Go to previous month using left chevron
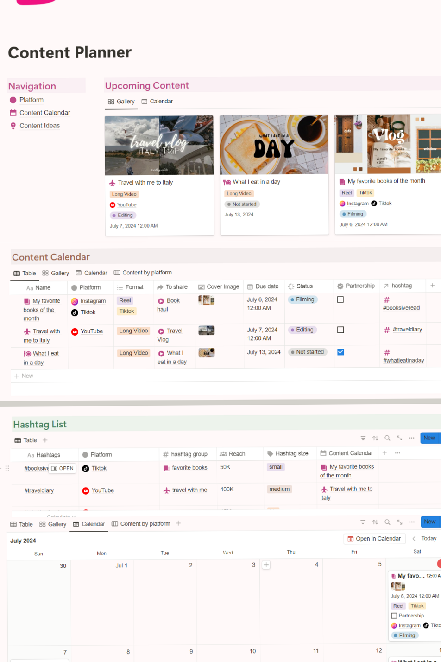 414,539
